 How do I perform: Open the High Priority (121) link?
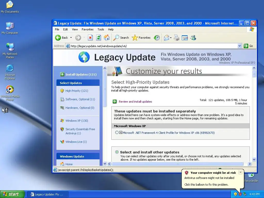click(77, 91)
